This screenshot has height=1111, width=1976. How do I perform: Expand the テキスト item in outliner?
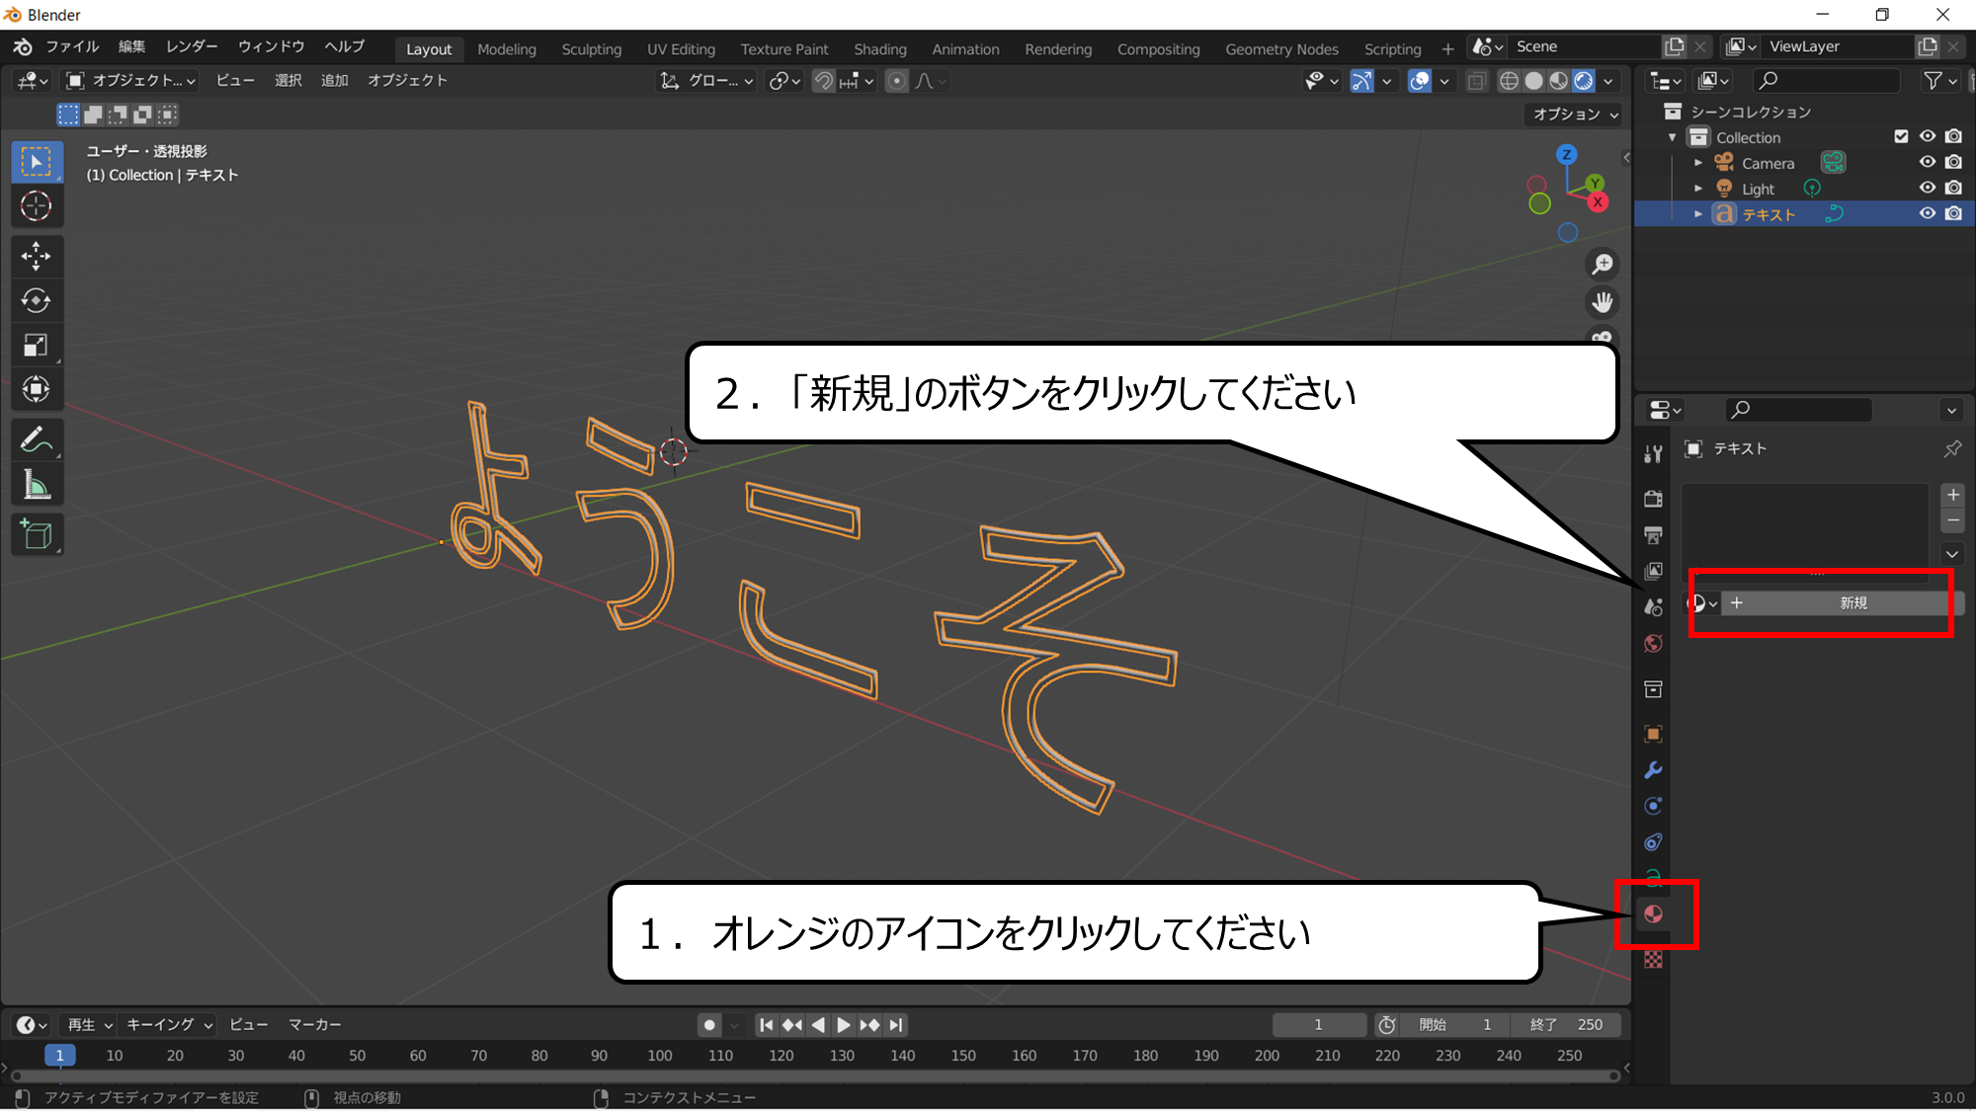tap(1698, 214)
